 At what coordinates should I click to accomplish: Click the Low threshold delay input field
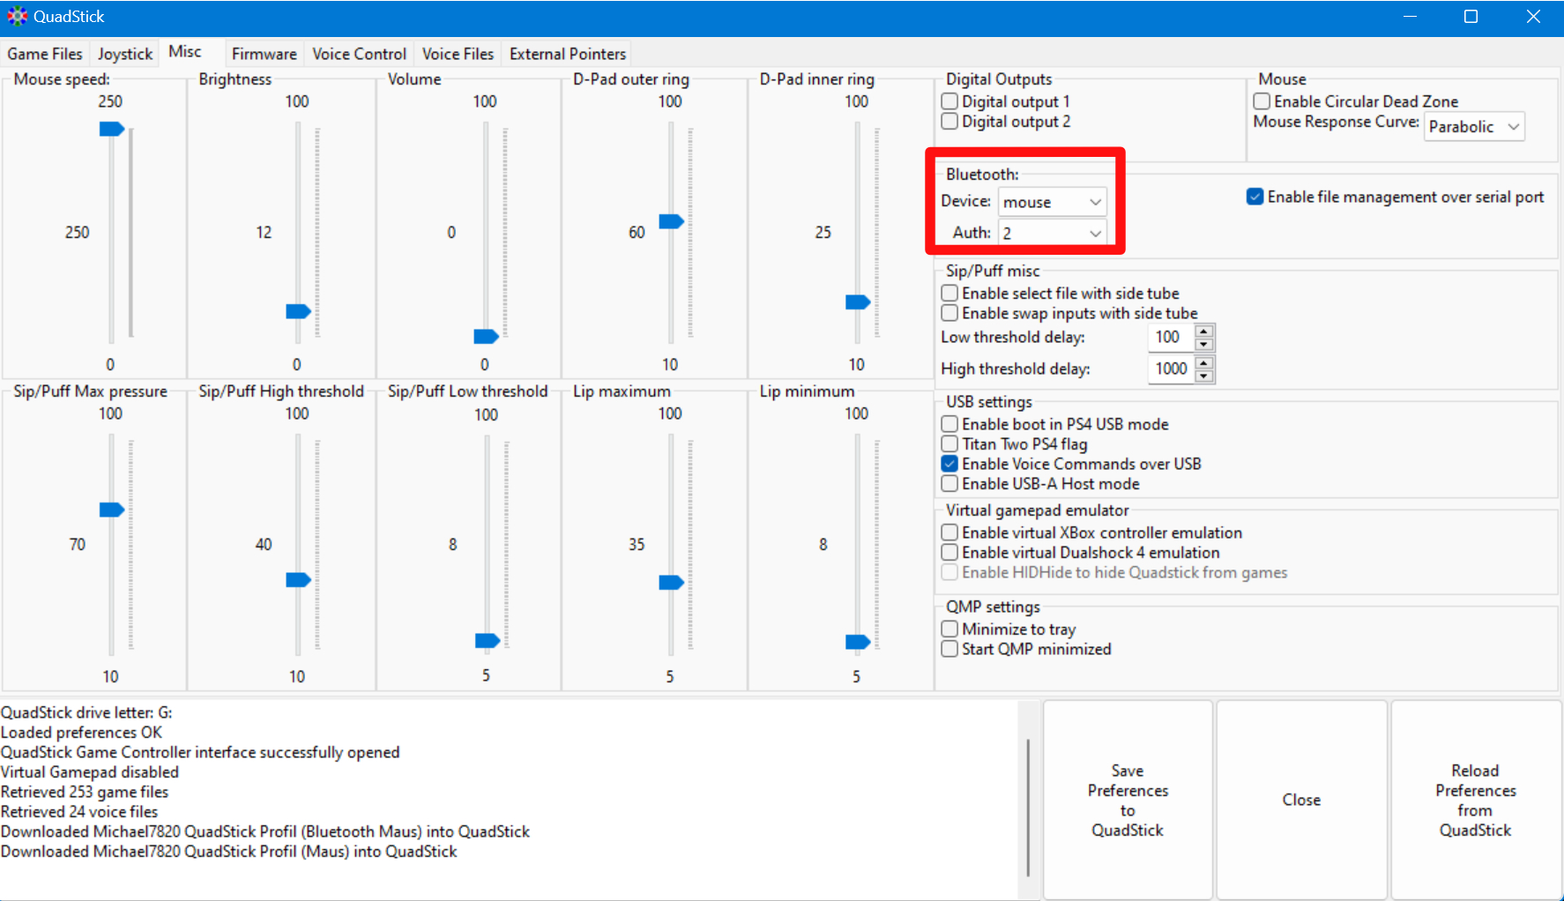click(x=1170, y=337)
